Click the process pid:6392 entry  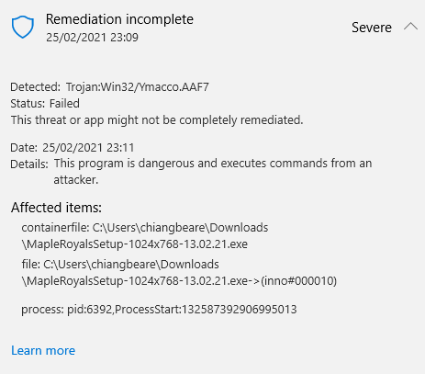coord(159,310)
